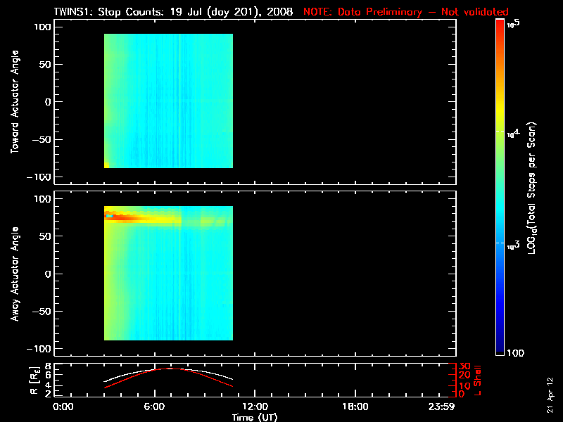This screenshot has width=563, height=422.
Task: Click the 8 tick on R axis
Action: pyautogui.click(x=47, y=366)
